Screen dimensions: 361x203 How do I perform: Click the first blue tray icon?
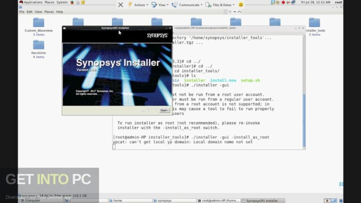[x=273, y=2]
